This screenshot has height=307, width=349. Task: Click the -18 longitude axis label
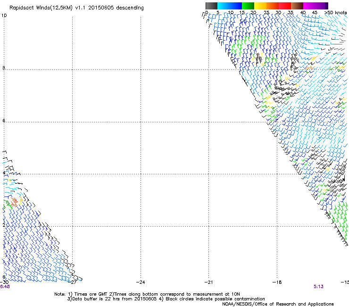click(x=277, y=282)
